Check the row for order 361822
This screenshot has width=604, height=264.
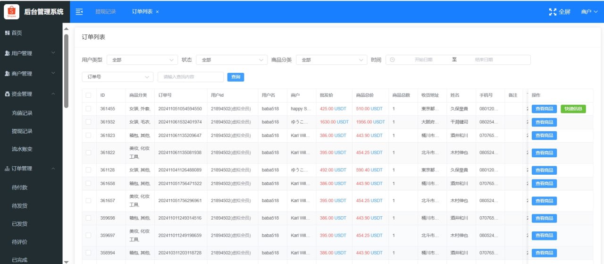coord(88,153)
